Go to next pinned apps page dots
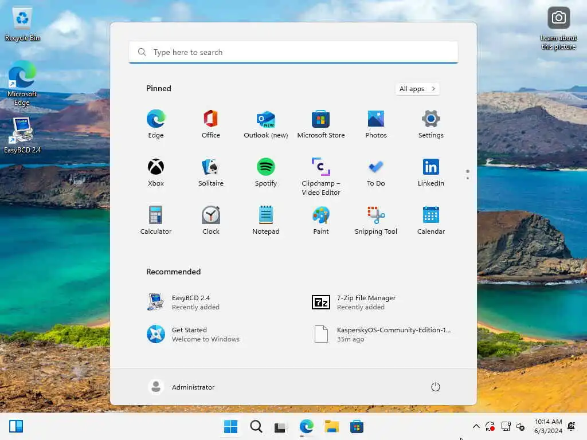This screenshot has height=440, width=587. [x=468, y=178]
